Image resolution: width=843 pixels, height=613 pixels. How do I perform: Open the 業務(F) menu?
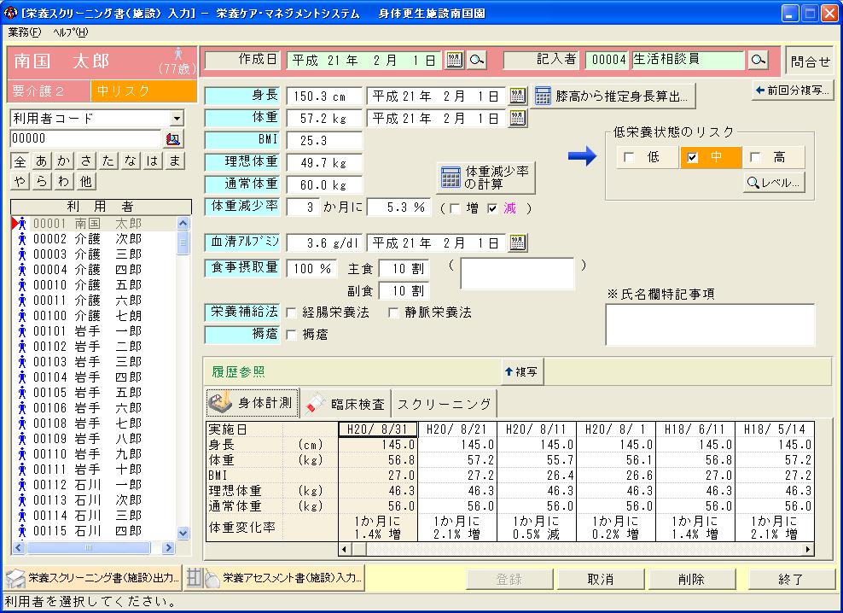[24, 32]
